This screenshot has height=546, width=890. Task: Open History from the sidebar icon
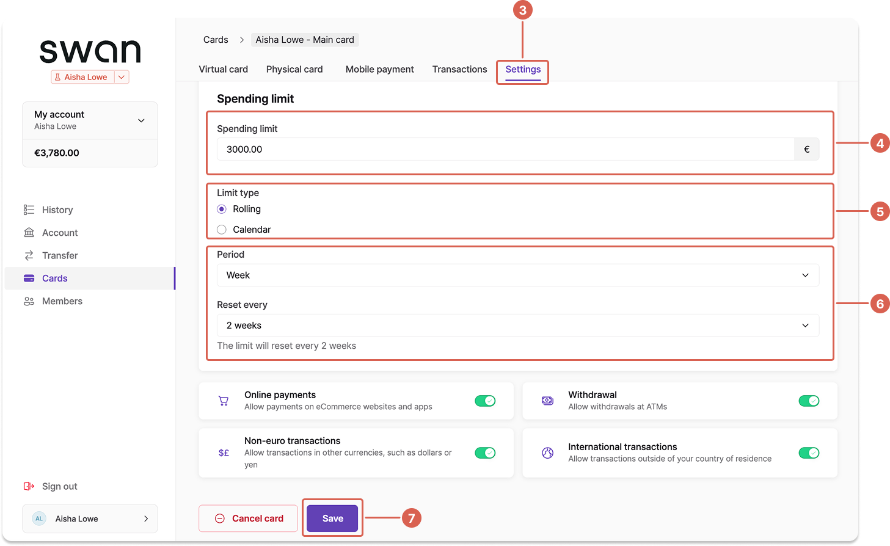click(x=29, y=209)
